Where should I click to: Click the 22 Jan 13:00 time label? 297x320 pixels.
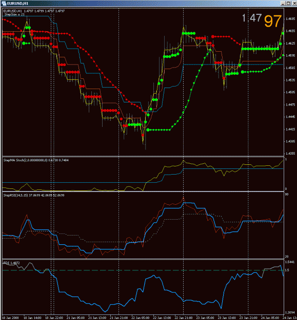[162, 318]
